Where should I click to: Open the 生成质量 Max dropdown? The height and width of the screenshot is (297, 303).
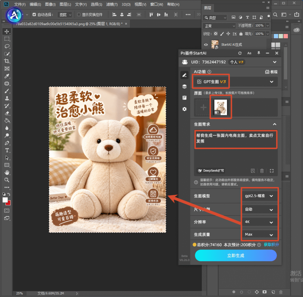coord(259,234)
